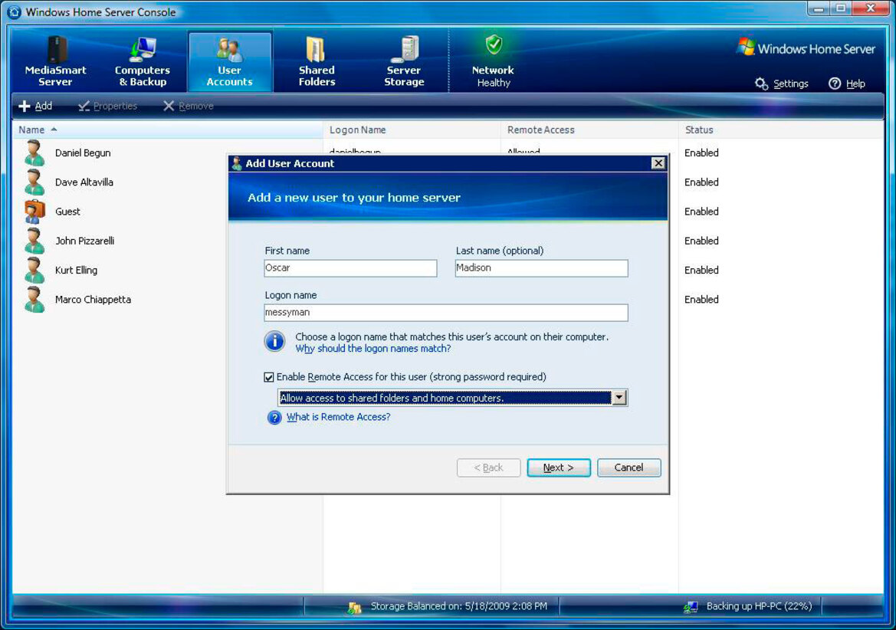Click the console title bar home icon

point(15,12)
